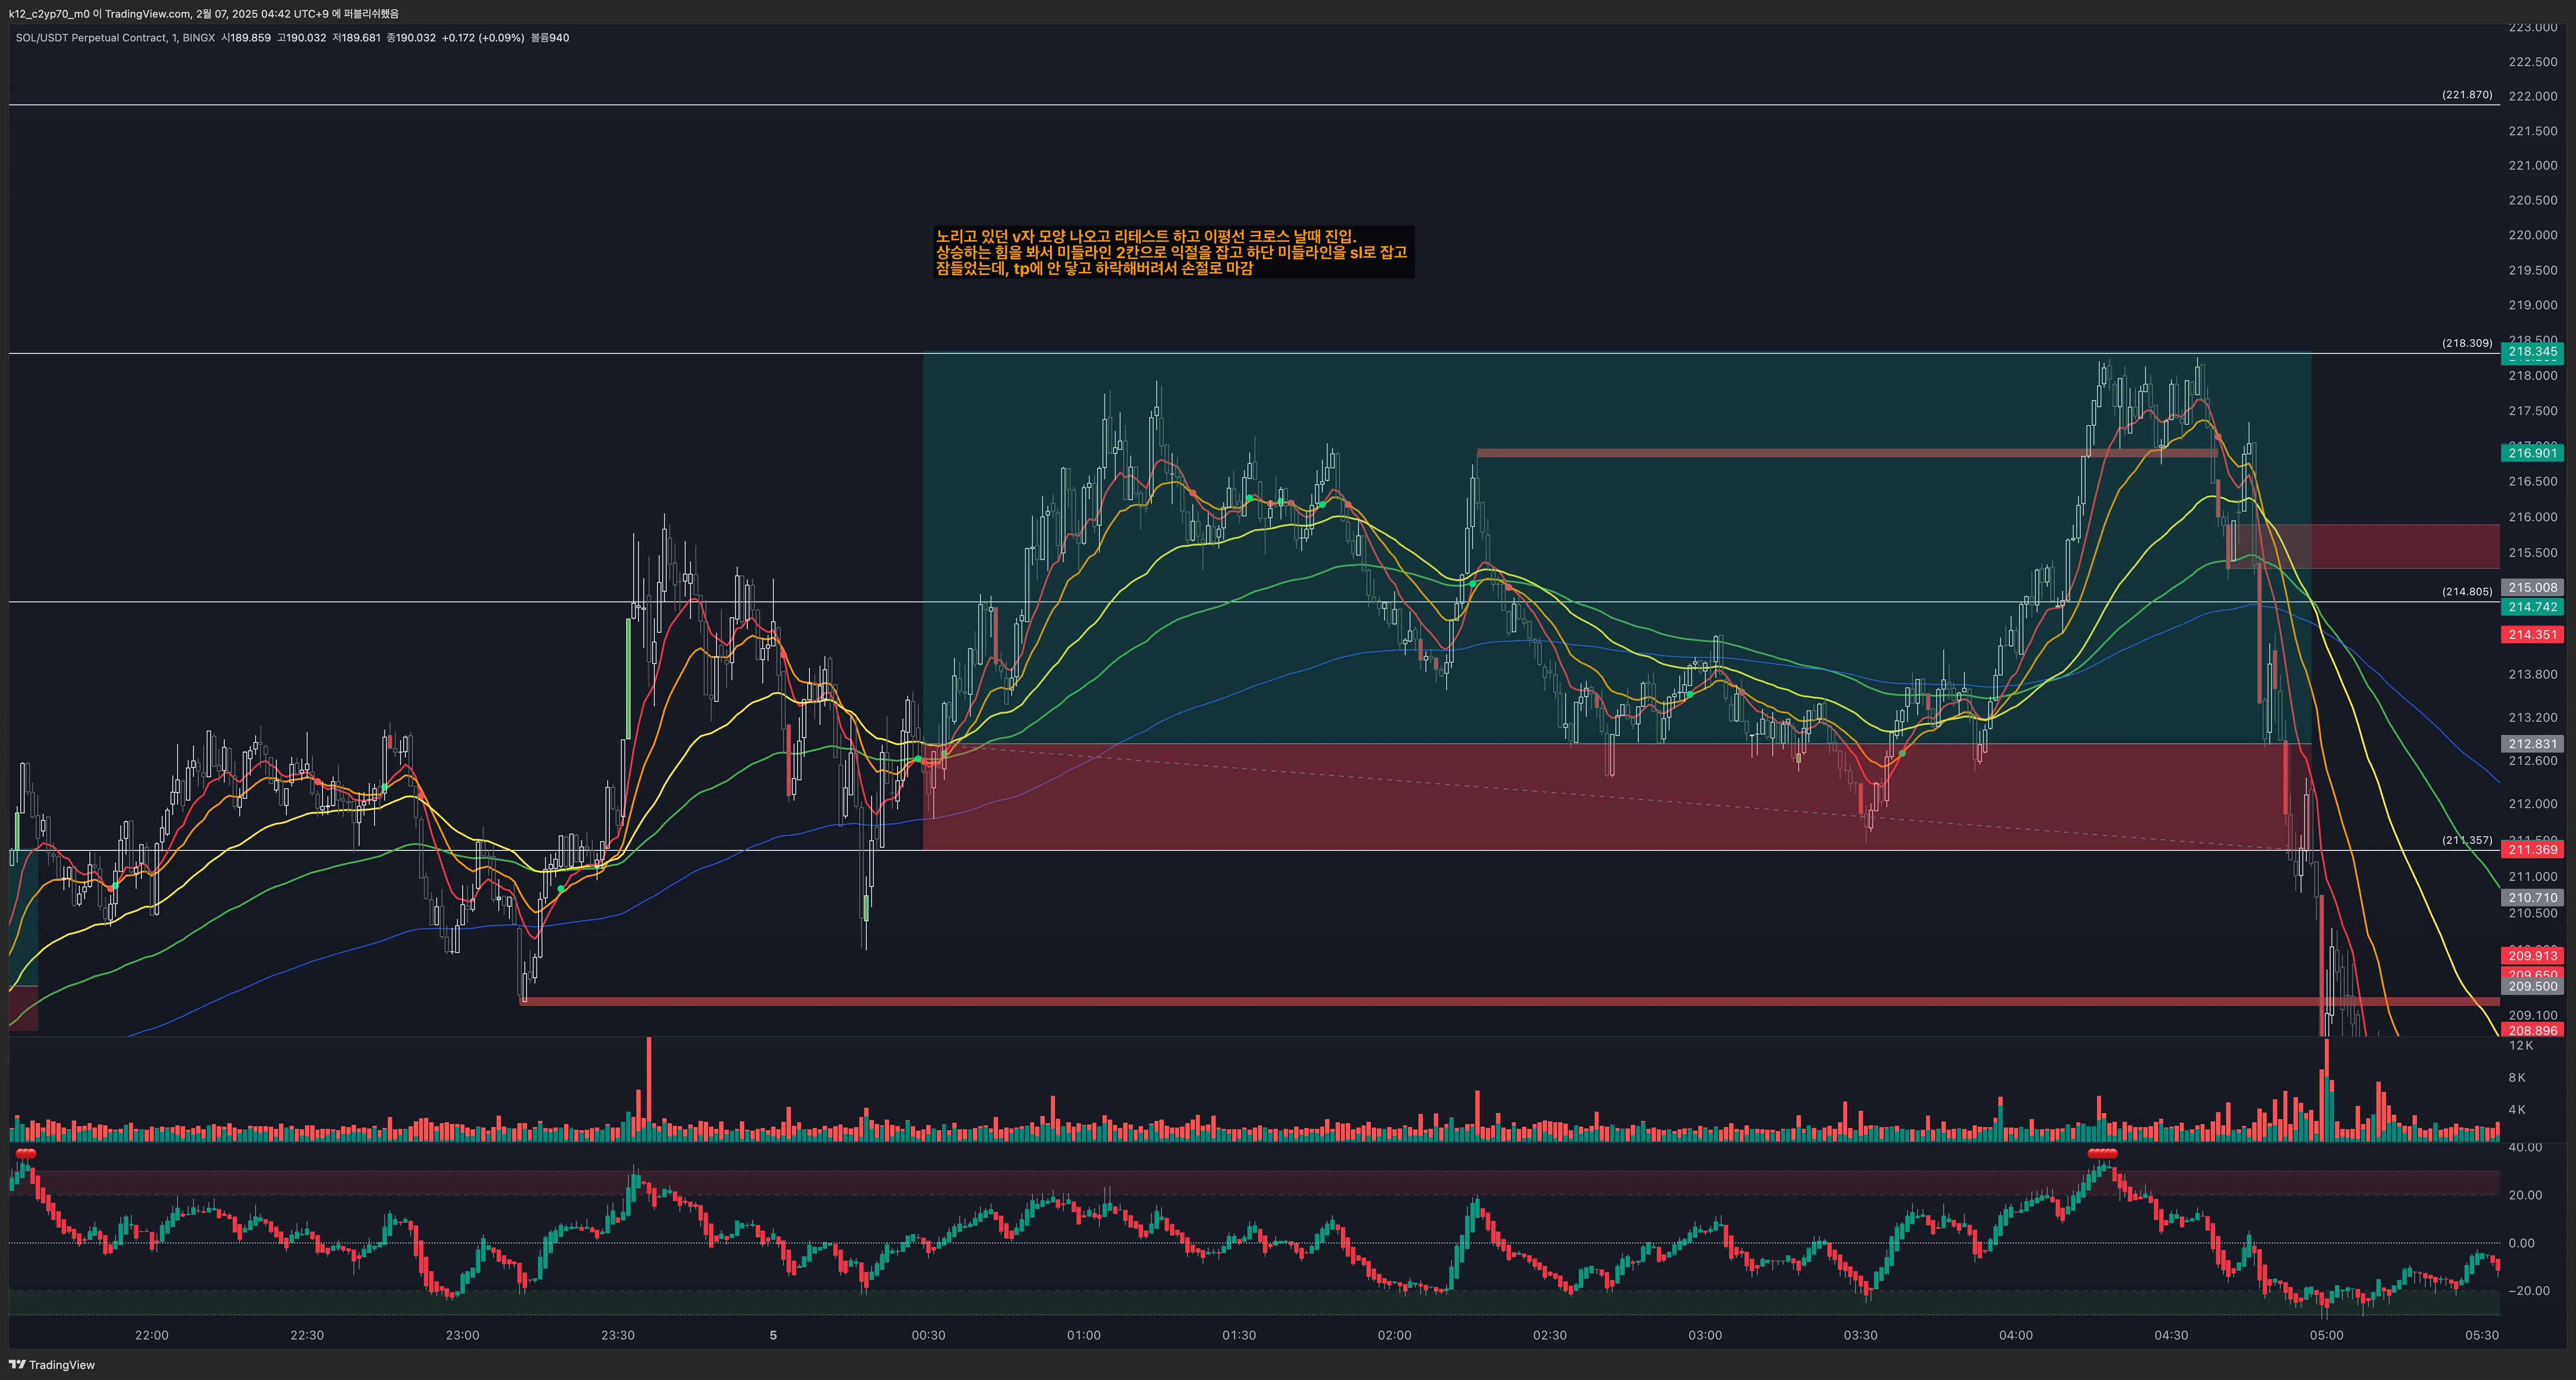Image resolution: width=2576 pixels, height=1380 pixels.
Task: Click the gray 209.500 price tag
Action: click(2532, 987)
